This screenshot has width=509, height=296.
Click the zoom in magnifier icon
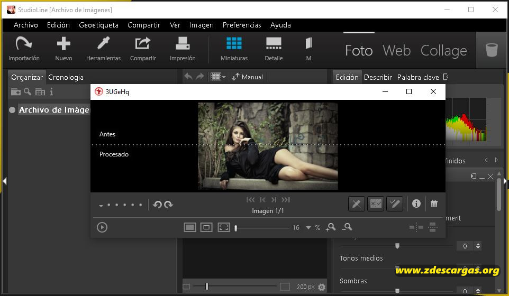coord(331,227)
